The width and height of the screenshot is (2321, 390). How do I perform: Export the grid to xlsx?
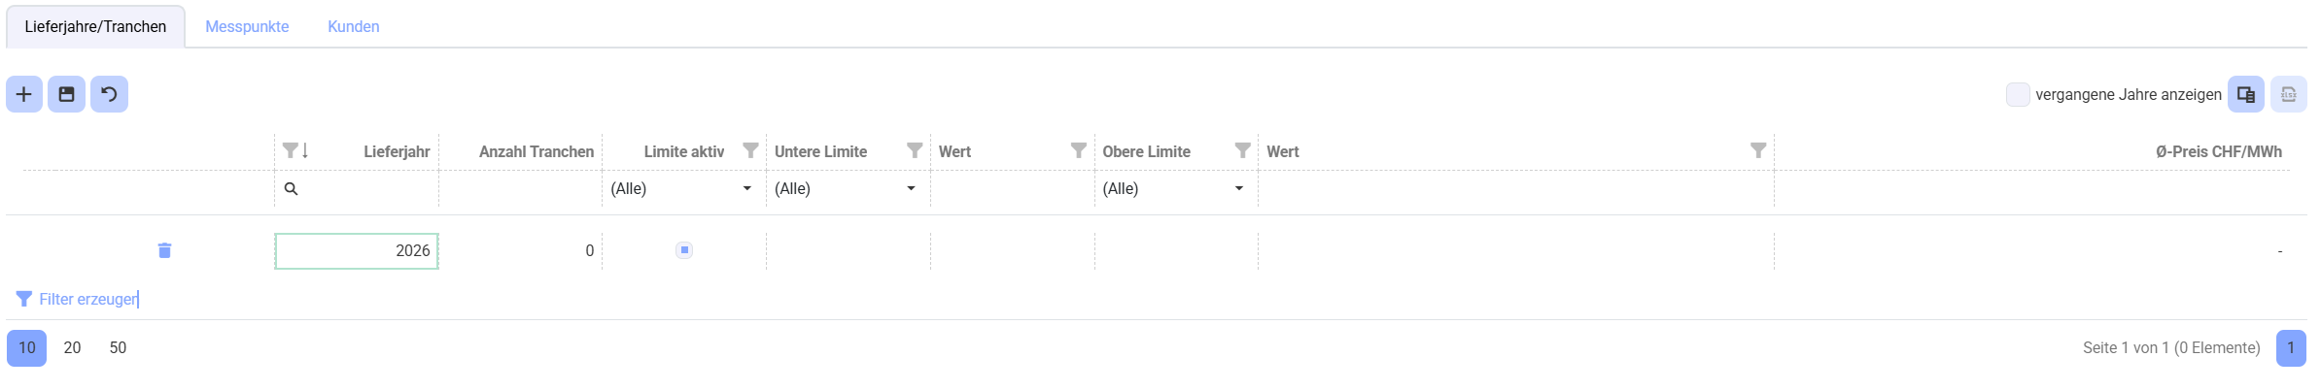click(x=2289, y=94)
